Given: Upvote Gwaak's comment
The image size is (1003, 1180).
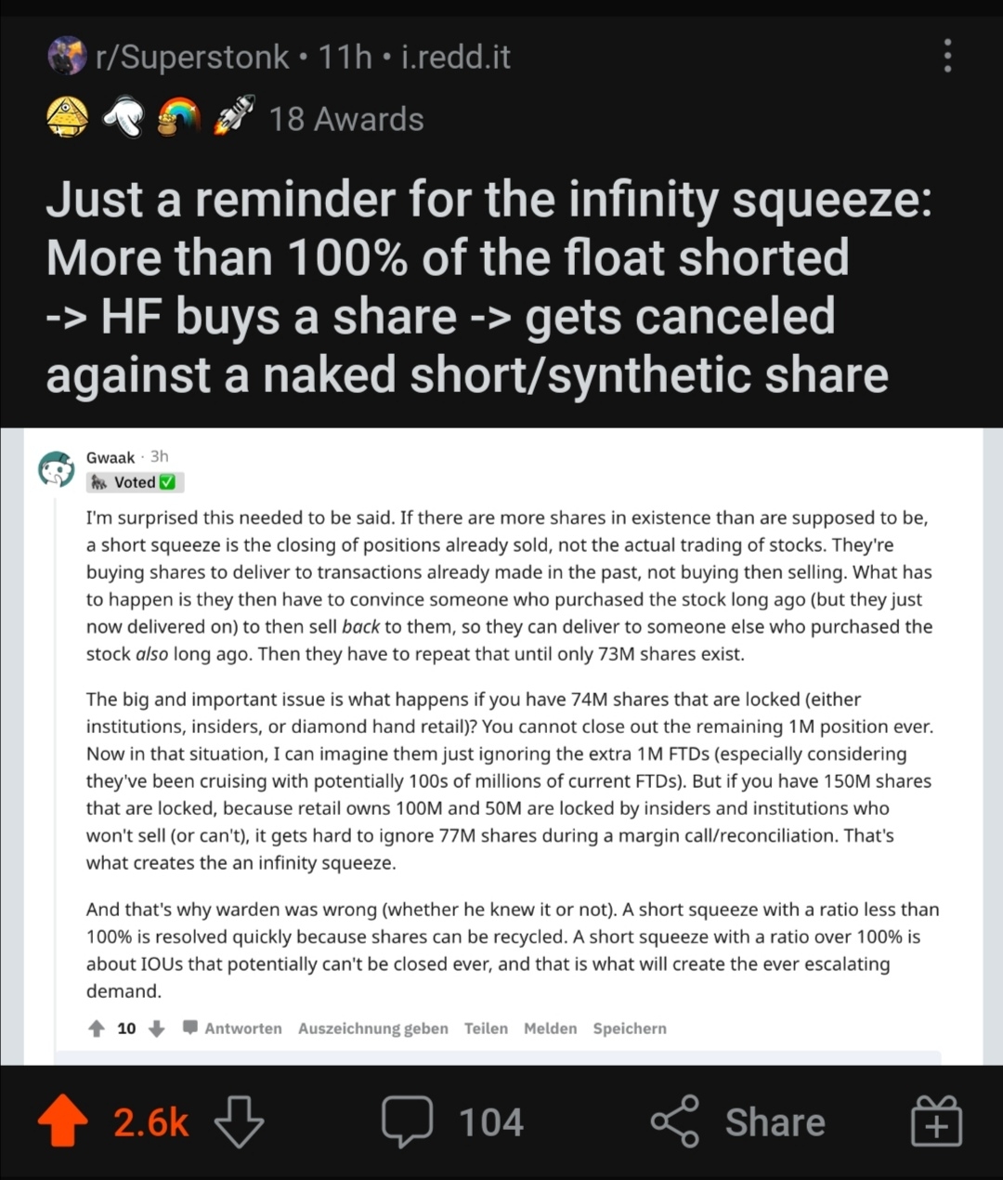Looking at the screenshot, I should tap(96, 1029).
